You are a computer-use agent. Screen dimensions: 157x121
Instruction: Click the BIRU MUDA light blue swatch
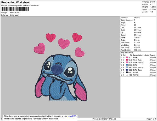pyautogui.click(x=127, y=68)
